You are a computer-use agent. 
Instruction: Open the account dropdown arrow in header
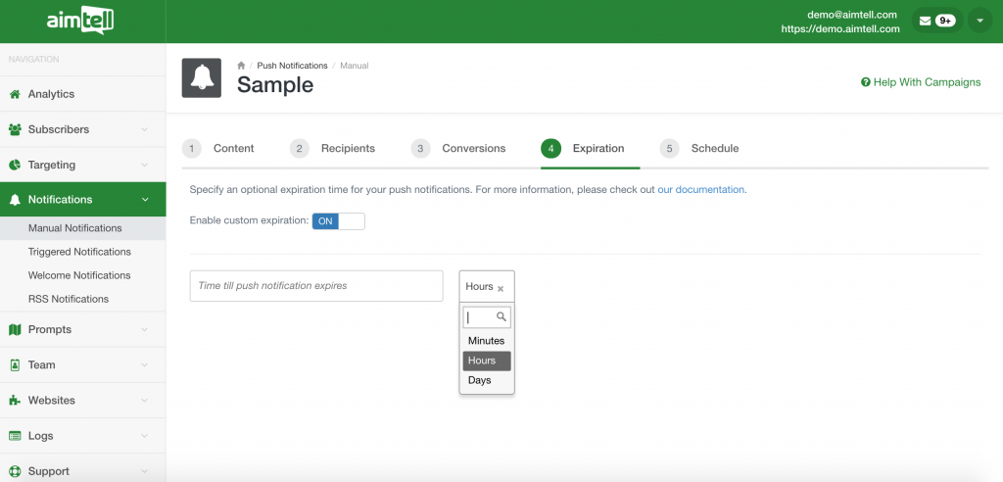(x=979, y=21)
